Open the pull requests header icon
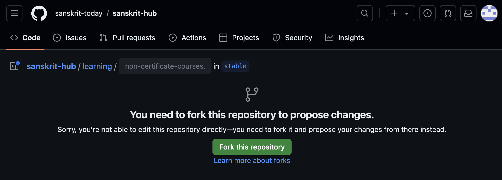 448,13
